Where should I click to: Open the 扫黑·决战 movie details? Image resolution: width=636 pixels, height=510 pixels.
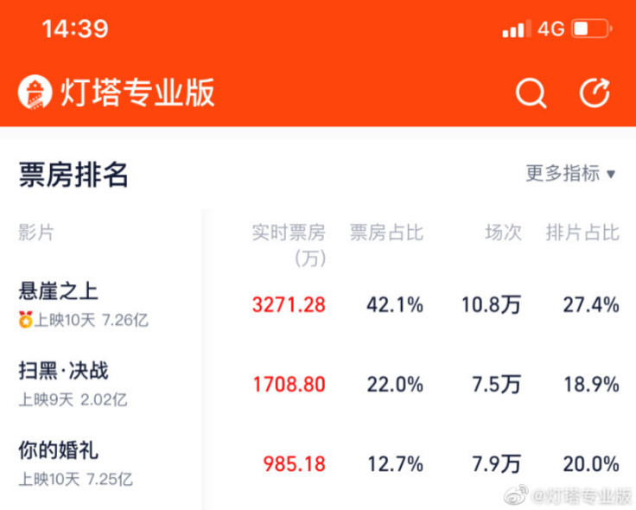64,372
